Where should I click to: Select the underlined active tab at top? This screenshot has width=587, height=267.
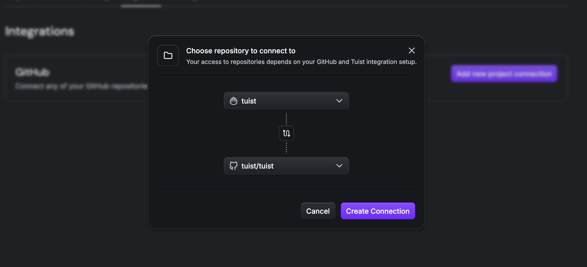click(141, 3)
